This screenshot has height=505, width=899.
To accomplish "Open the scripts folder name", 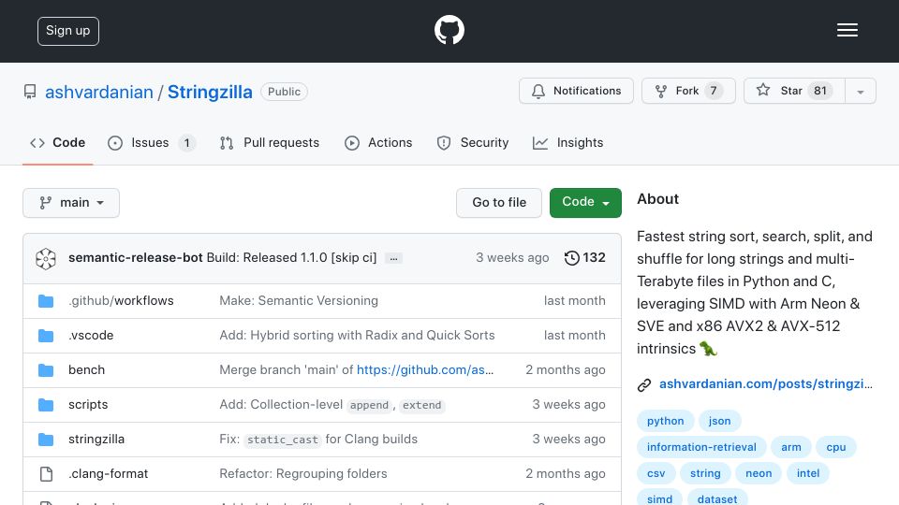I will (x=88, y=404).
